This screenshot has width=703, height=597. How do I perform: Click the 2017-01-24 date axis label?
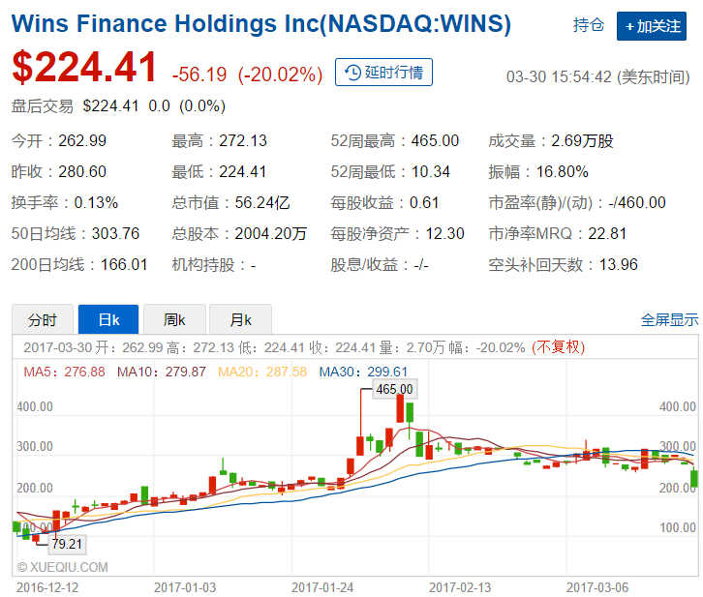tap(322, 587)
